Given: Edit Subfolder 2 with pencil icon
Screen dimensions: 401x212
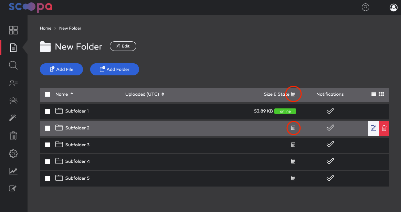Looking at the screenshot, I should click(x=374, y=128).
